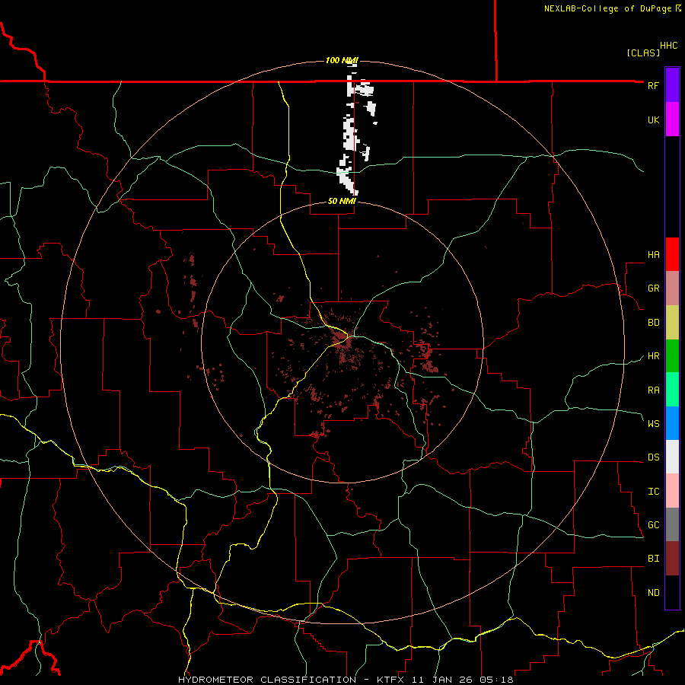Click the DS legend label
This screenshot has width=685, height=685.
653,457
